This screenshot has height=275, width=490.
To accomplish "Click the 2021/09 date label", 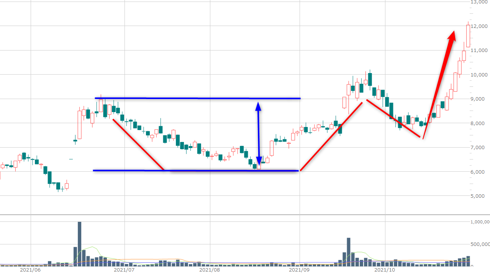I will pyautogui.click(x=299, y=270).
